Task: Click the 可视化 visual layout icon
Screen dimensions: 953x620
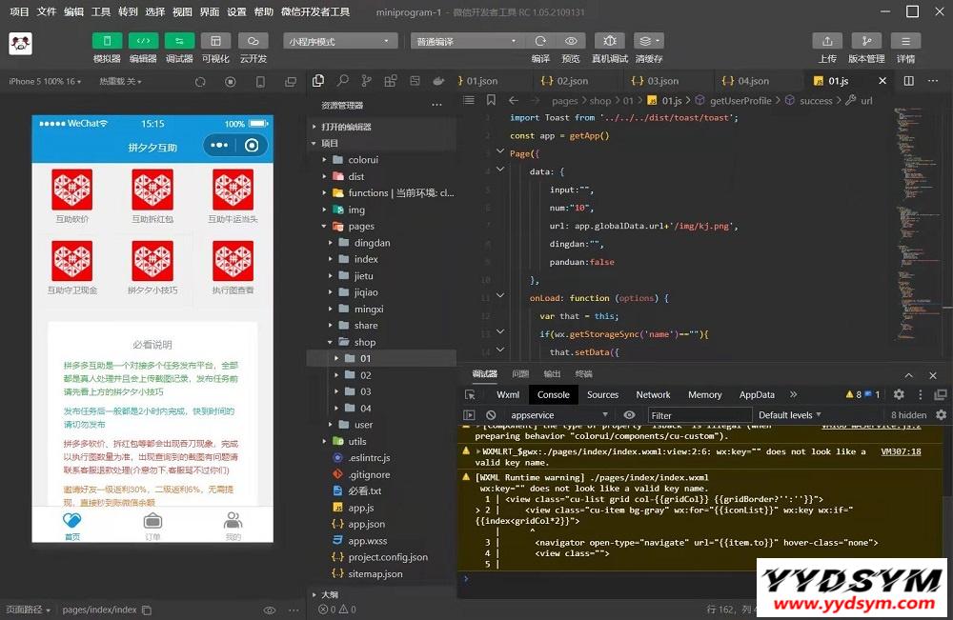Action: pyautogui.click(x=216, y=41)
